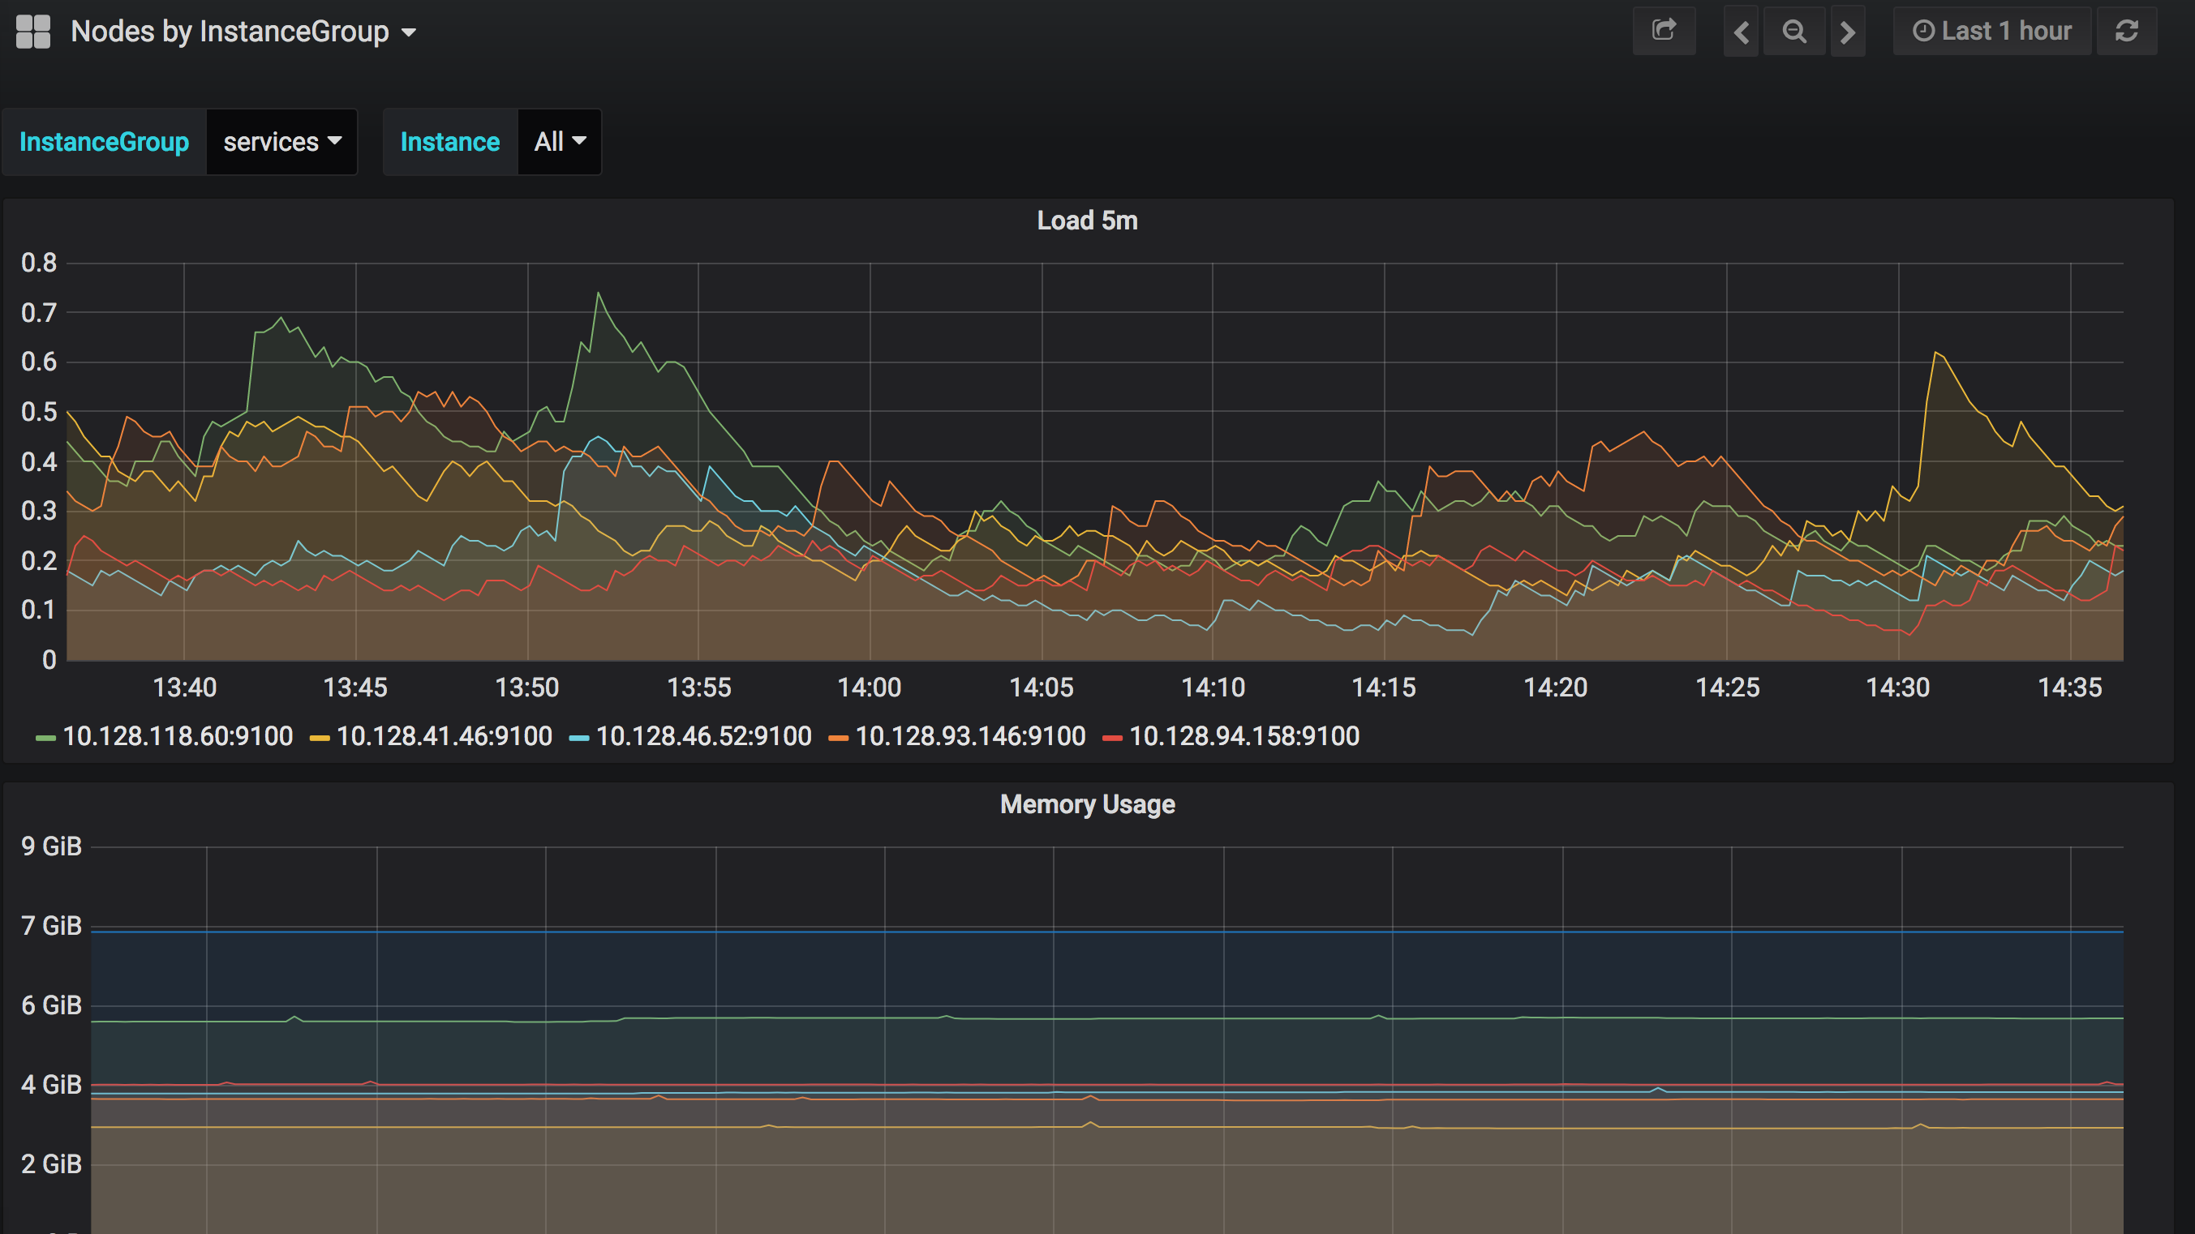This screenshot has width=2195, height=1234.
Task: Open the Nodes by InstanceGroup dashboard dropdown
Action: [243, 32]
